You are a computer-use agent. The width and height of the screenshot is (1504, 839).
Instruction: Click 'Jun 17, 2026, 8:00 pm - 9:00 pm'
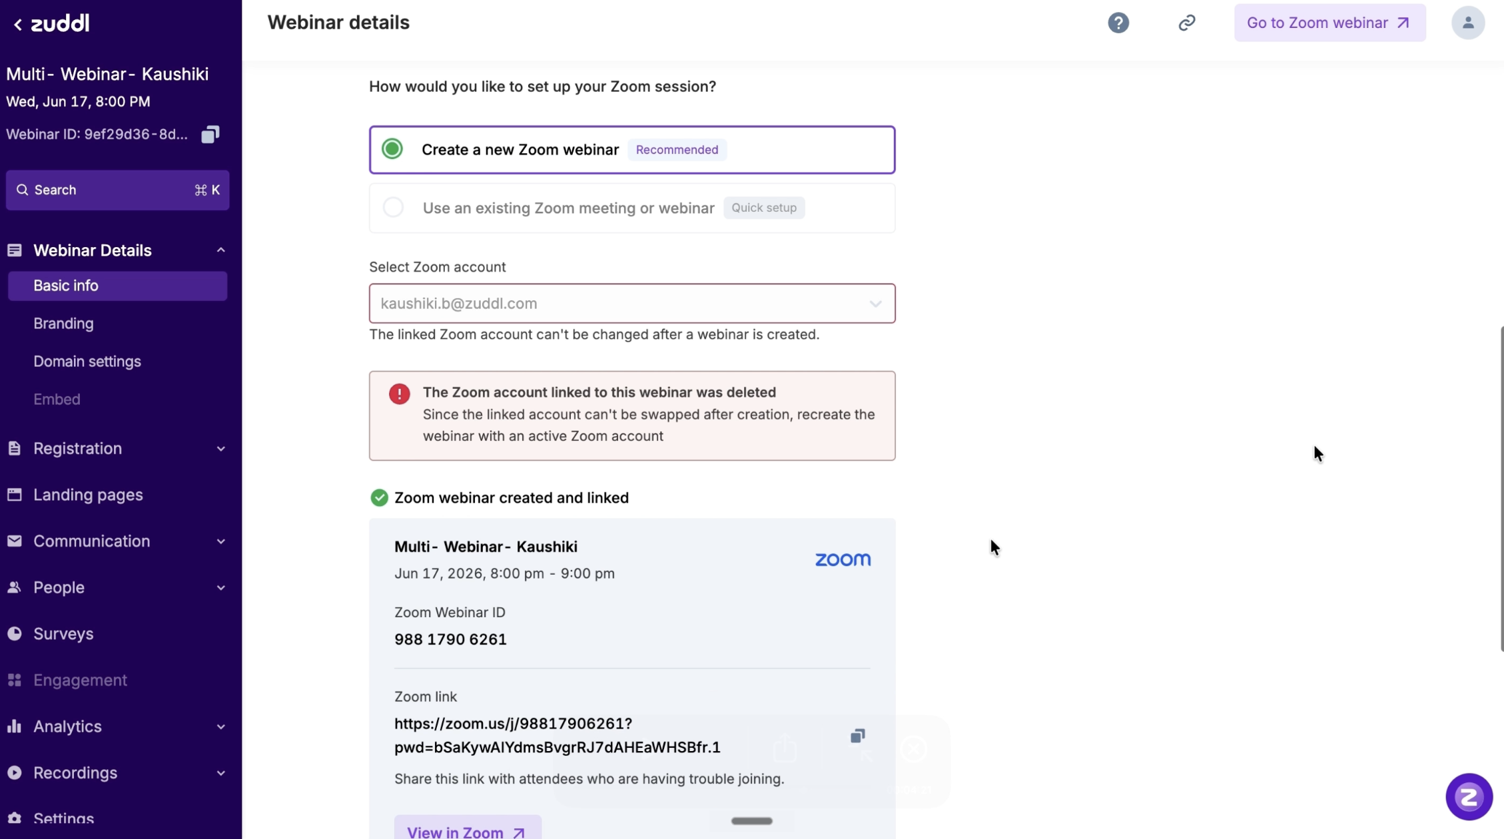pos(504,573)
